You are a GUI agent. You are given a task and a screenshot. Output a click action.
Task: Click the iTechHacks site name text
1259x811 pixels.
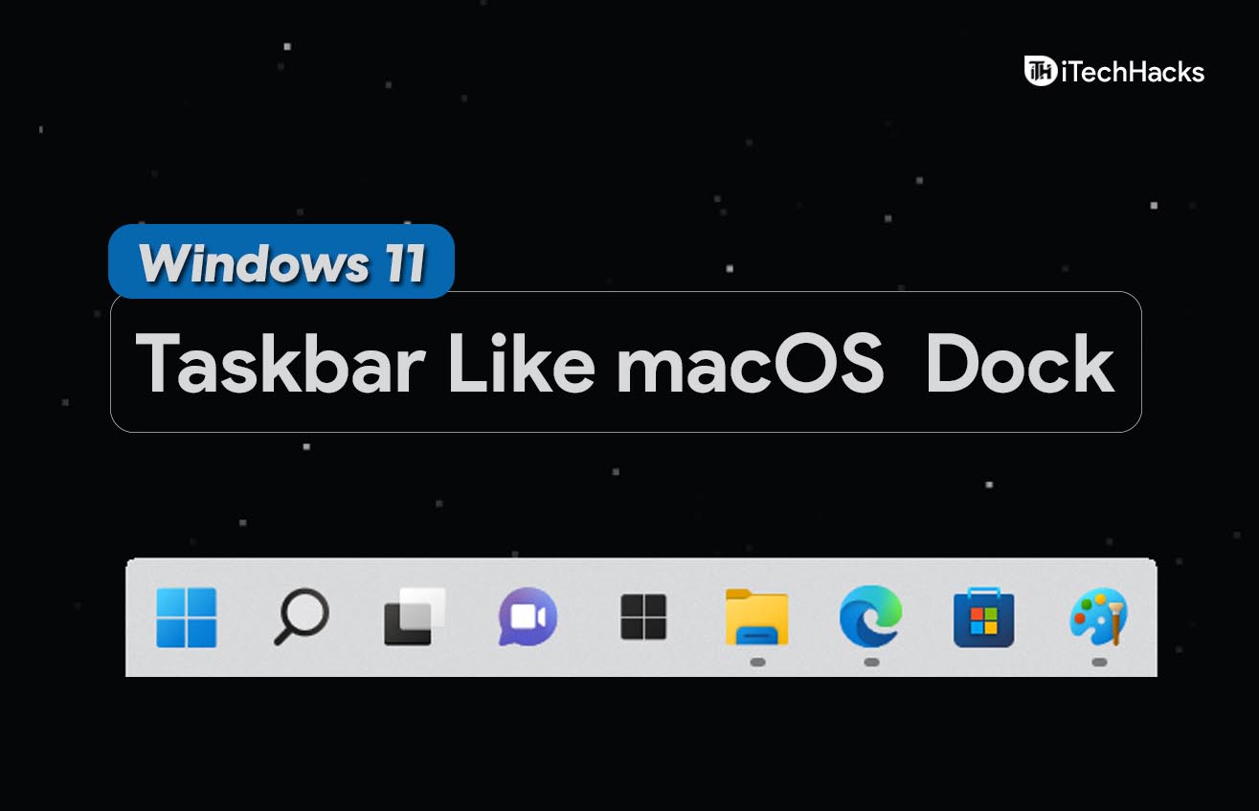pyautogui.click(x=1135, y=69)
